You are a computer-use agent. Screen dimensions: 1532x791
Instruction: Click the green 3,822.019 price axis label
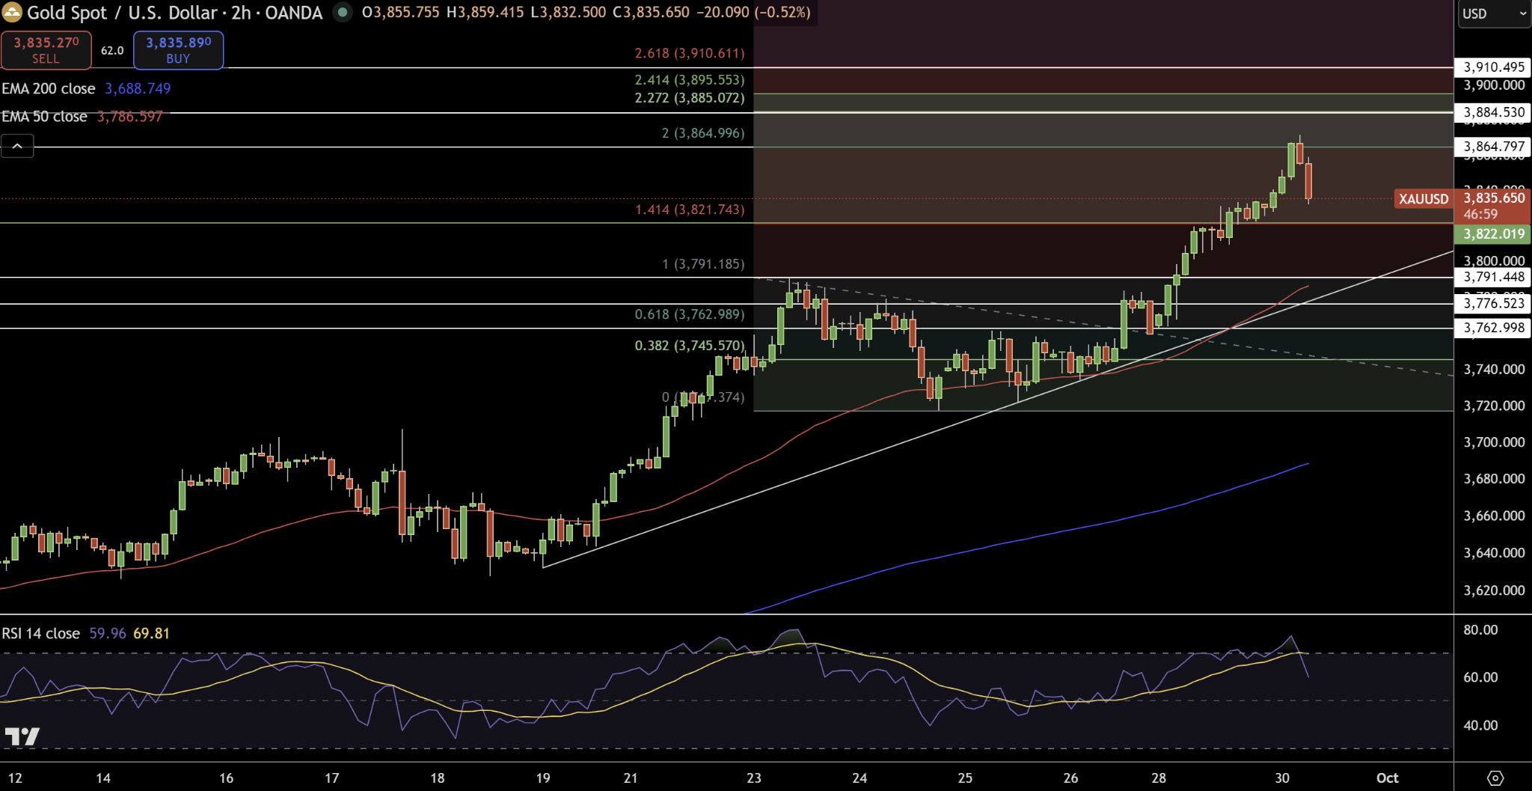click(1494, 234)
